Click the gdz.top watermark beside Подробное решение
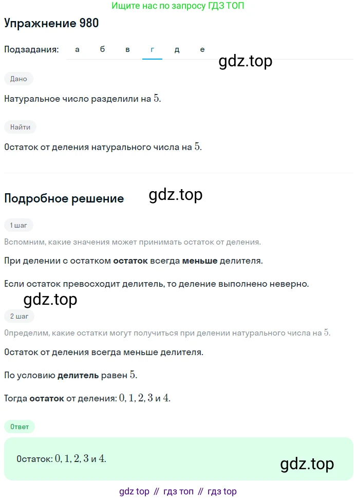The image size is (357, 499). 176,195
